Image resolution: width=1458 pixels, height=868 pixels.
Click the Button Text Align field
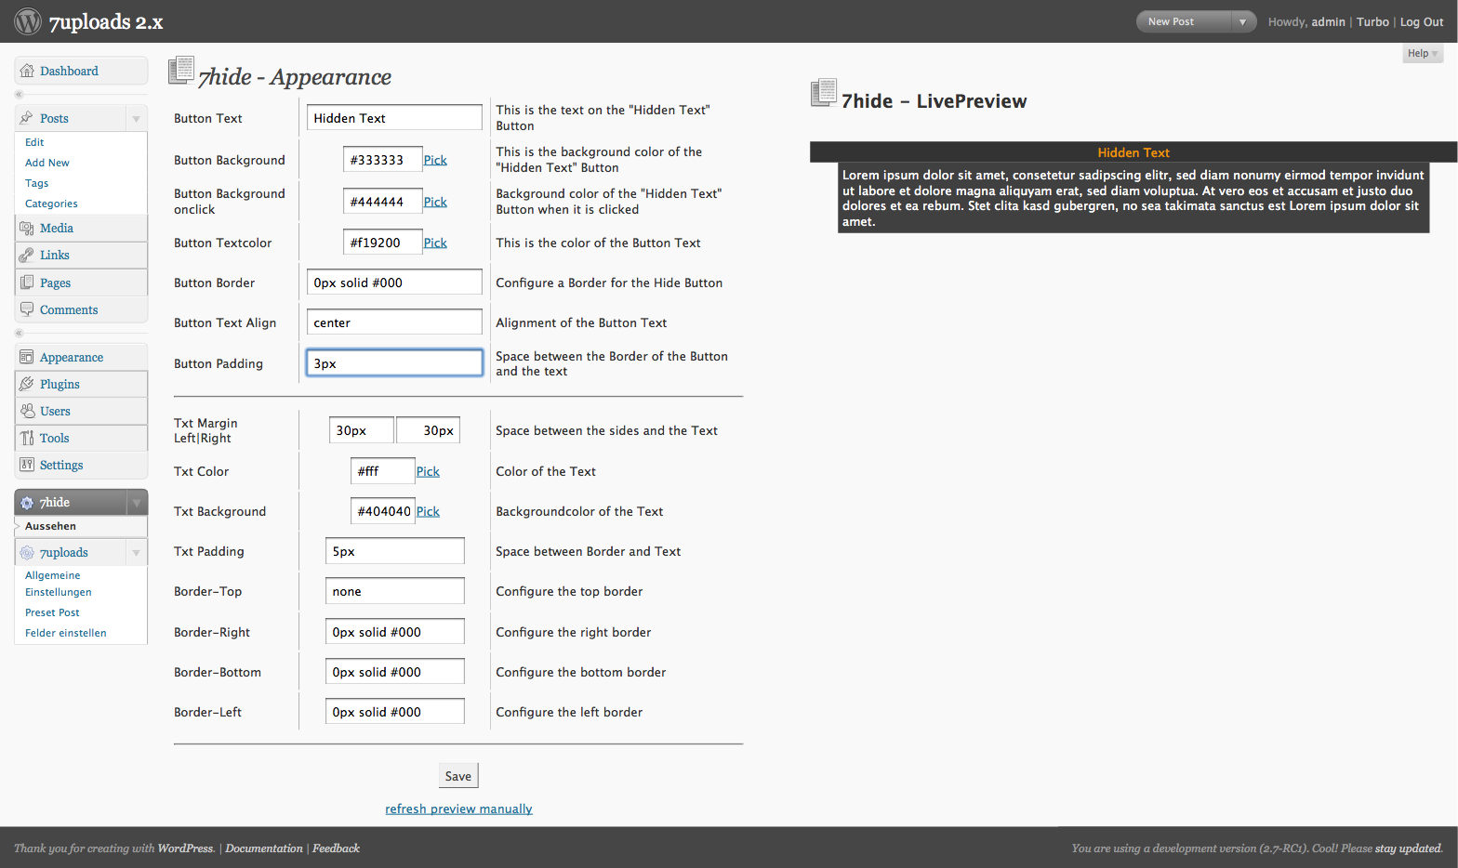coord(394,322)
